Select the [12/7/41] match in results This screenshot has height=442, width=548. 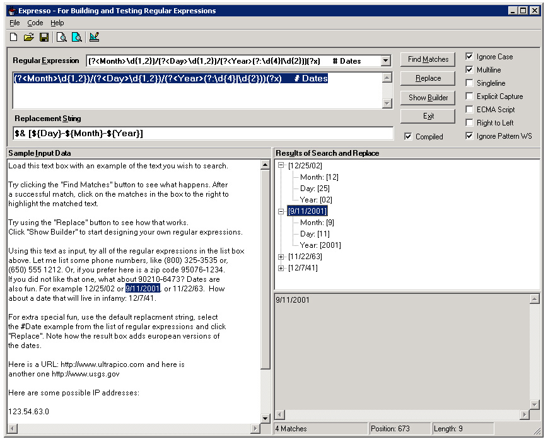(x=303, y=268)
